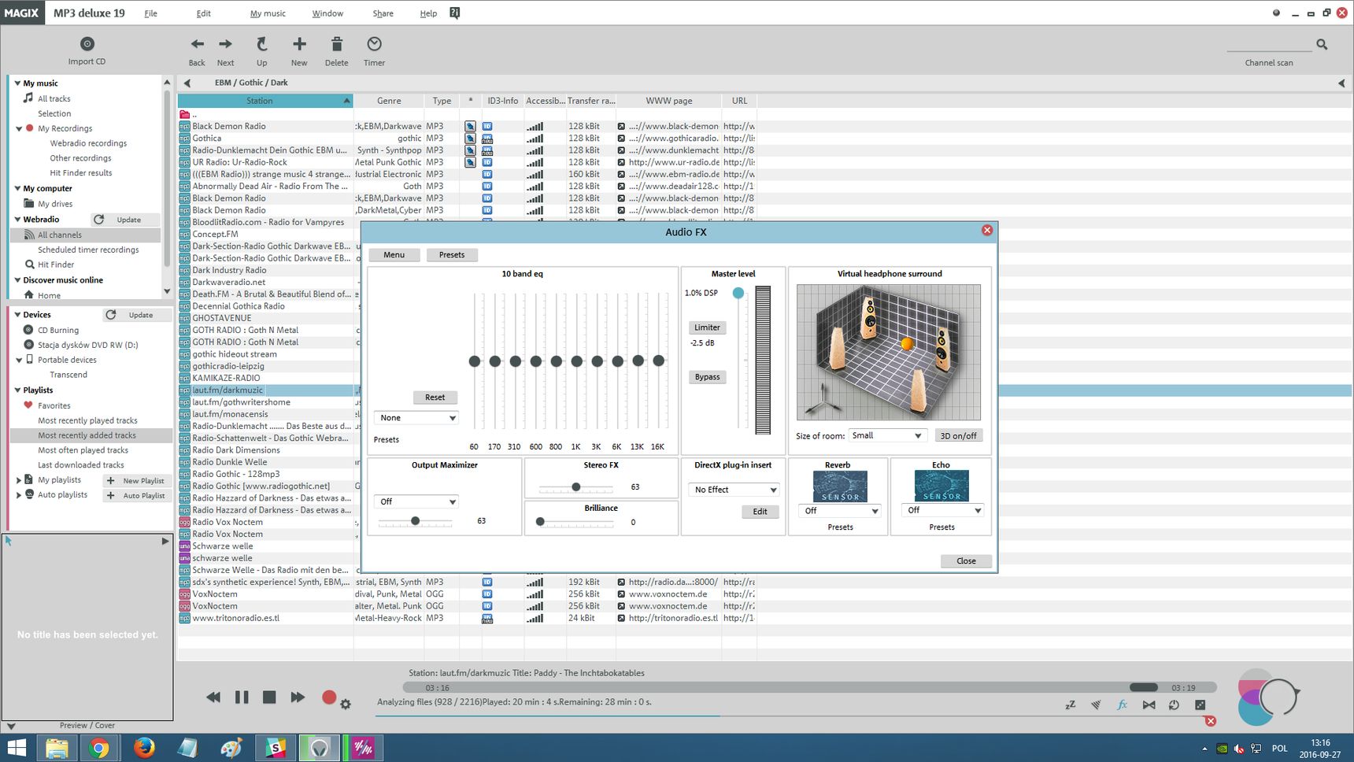The image size is (1354, 762).
Task: Open File Explorer from the taskbar
Action: pos(56,747)
